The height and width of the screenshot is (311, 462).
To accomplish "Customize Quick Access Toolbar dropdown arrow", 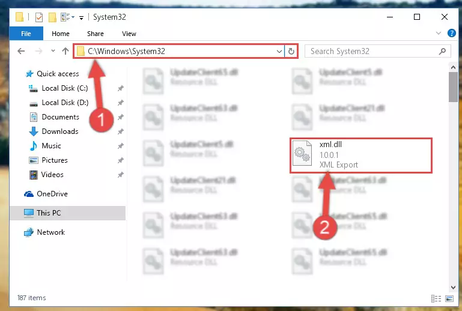I will (81, 18).
